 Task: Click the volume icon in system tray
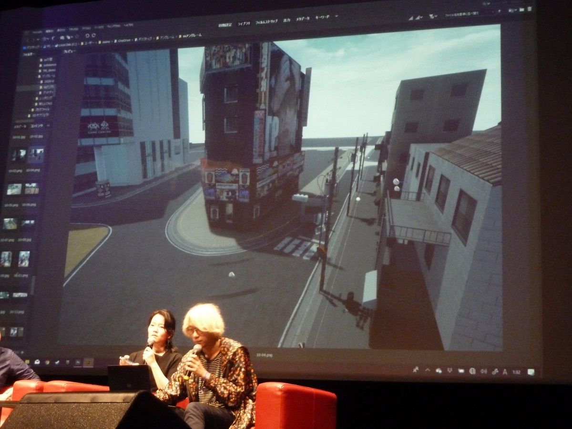484,371
